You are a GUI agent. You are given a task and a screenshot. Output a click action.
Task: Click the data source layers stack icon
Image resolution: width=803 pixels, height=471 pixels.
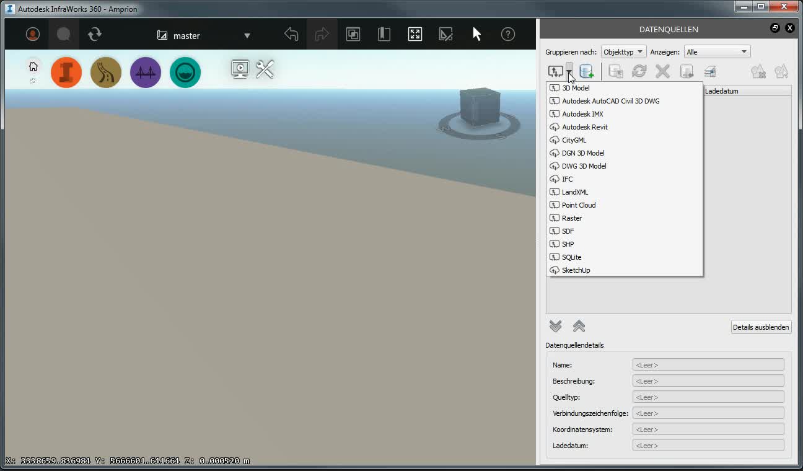[710, 71]
